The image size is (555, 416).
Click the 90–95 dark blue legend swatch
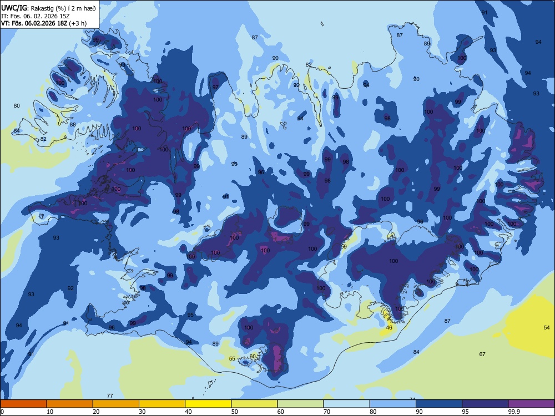pos(439,404)
